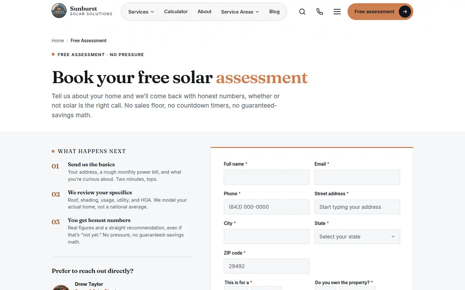Open the Select your state dropdown
The width and height of the screenshot is (465, 290).
(x=357, y=237)
